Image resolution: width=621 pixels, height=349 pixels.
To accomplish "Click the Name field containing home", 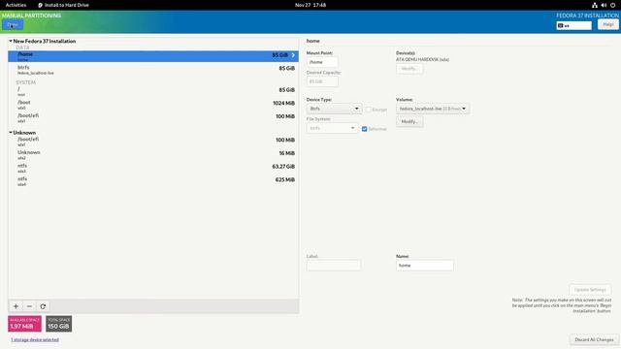I will pyautogui.click(x=425, y=265).
